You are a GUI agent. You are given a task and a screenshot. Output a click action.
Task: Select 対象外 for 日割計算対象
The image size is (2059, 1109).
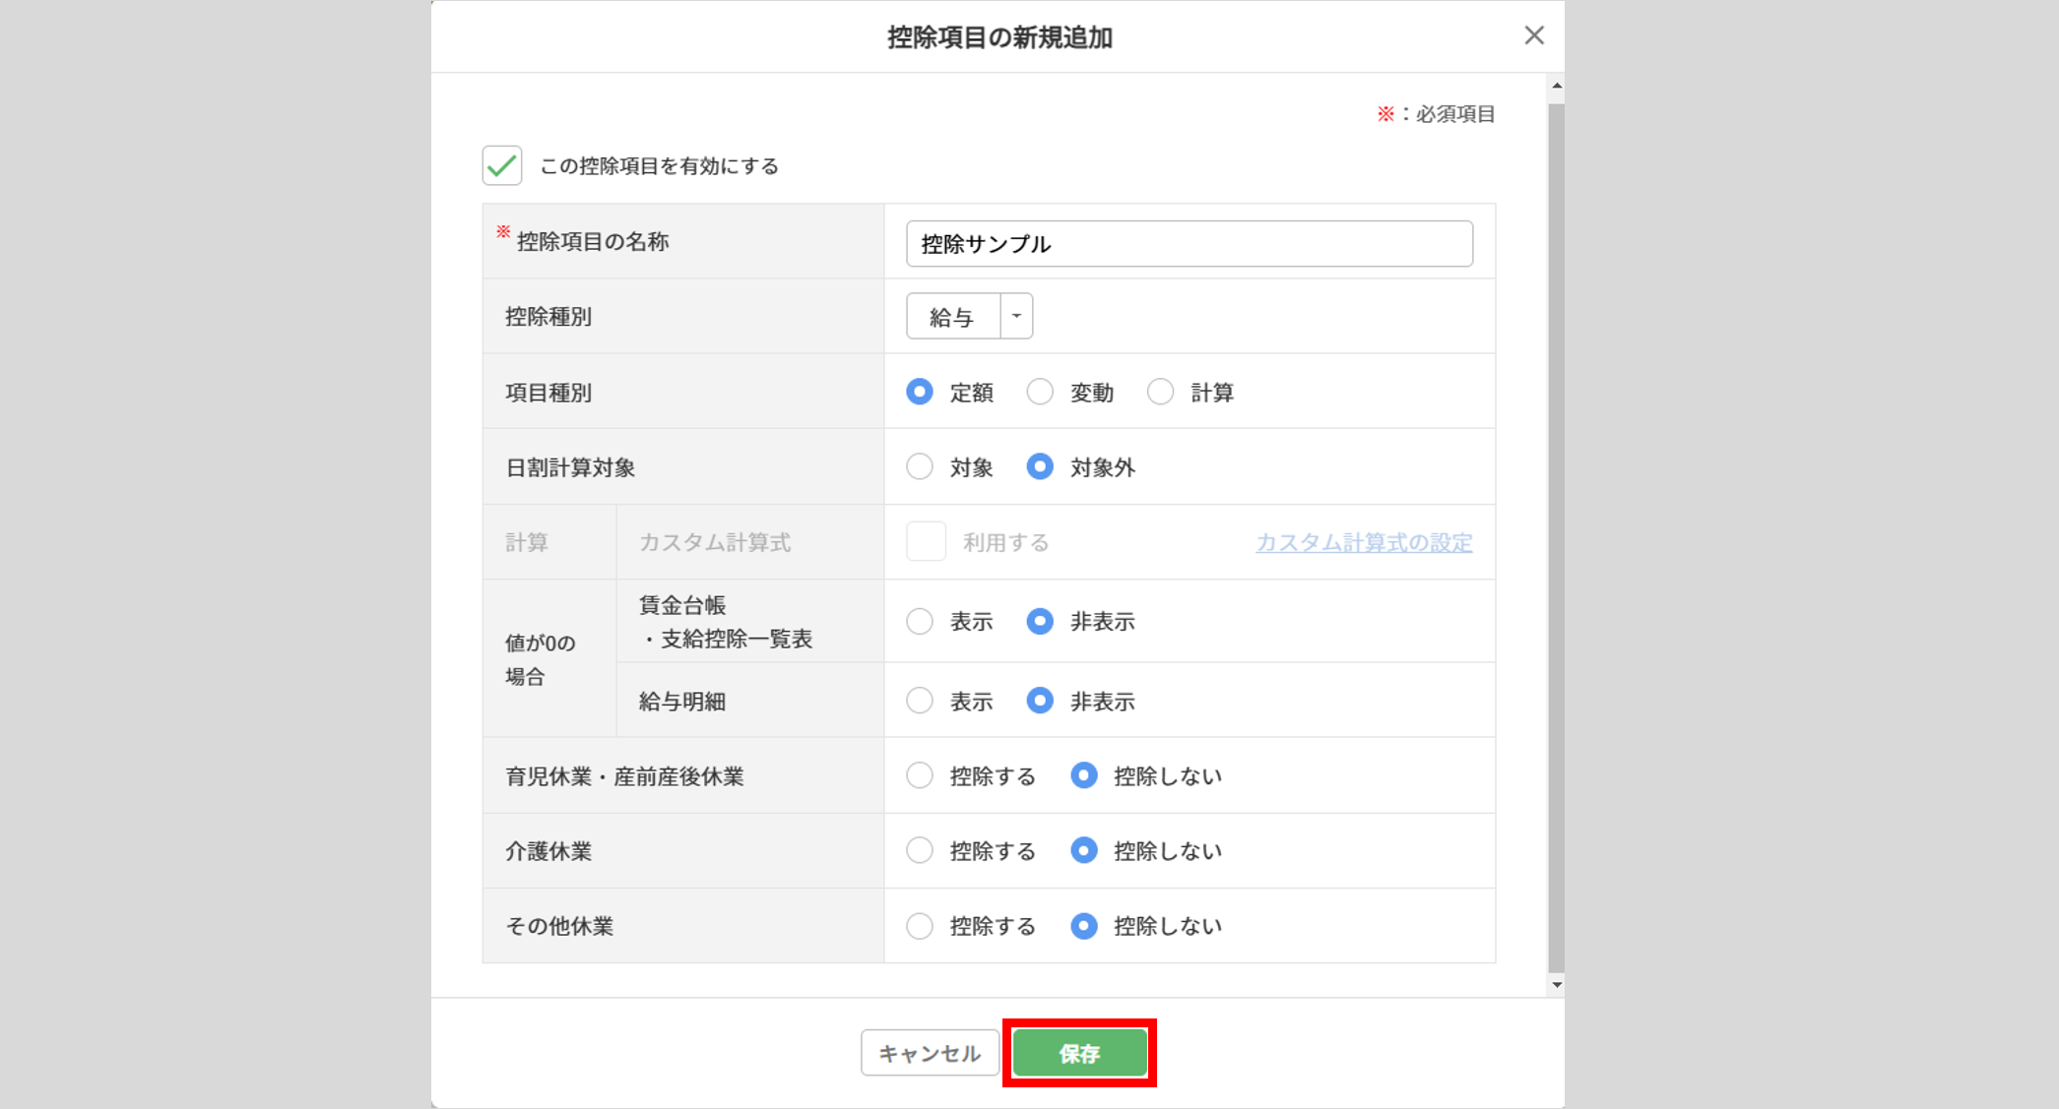click(x=1040, y=466)
